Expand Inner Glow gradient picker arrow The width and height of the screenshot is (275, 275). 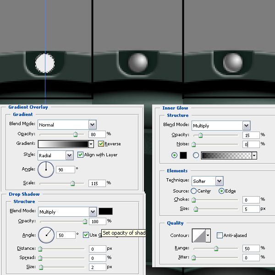(x=254, y=155)
